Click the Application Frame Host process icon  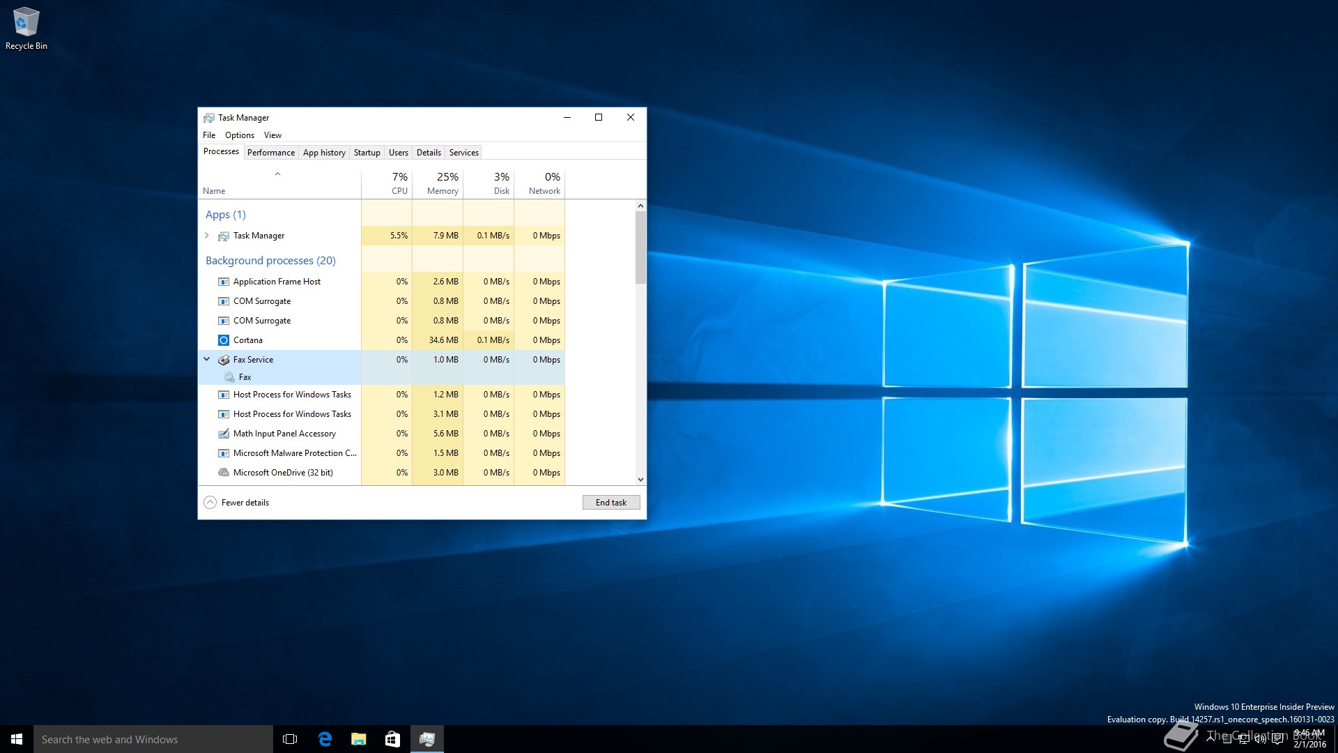(224, 282)
